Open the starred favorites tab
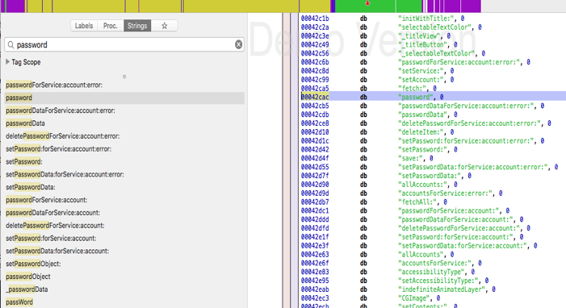566x308 pixels. pyautogui.click(x=164, y=26)
